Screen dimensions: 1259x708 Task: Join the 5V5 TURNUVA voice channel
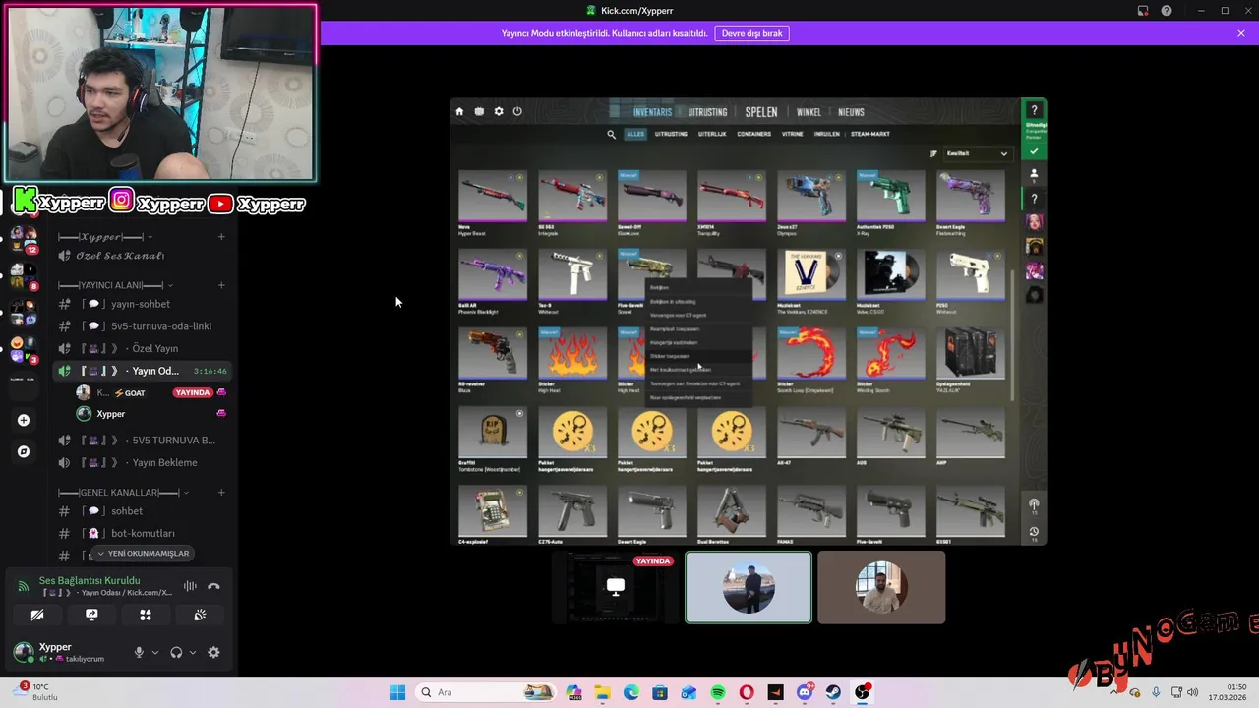pos(144,440)
